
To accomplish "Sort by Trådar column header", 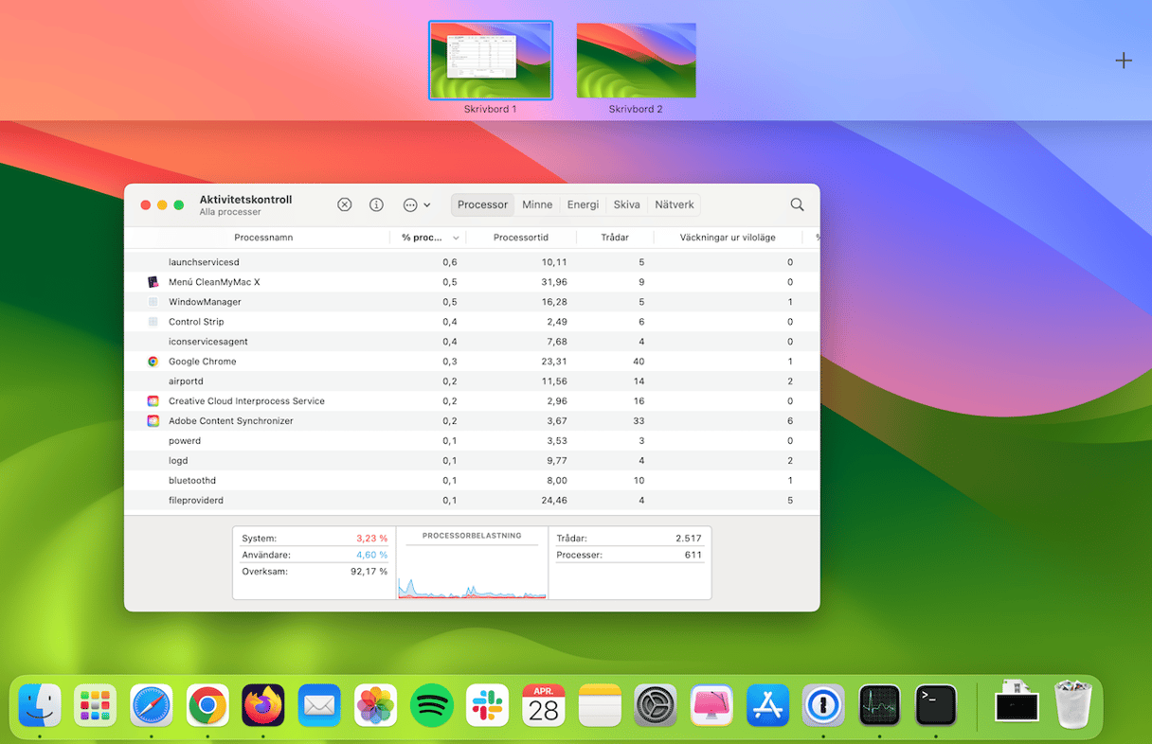I will (615, 238).
